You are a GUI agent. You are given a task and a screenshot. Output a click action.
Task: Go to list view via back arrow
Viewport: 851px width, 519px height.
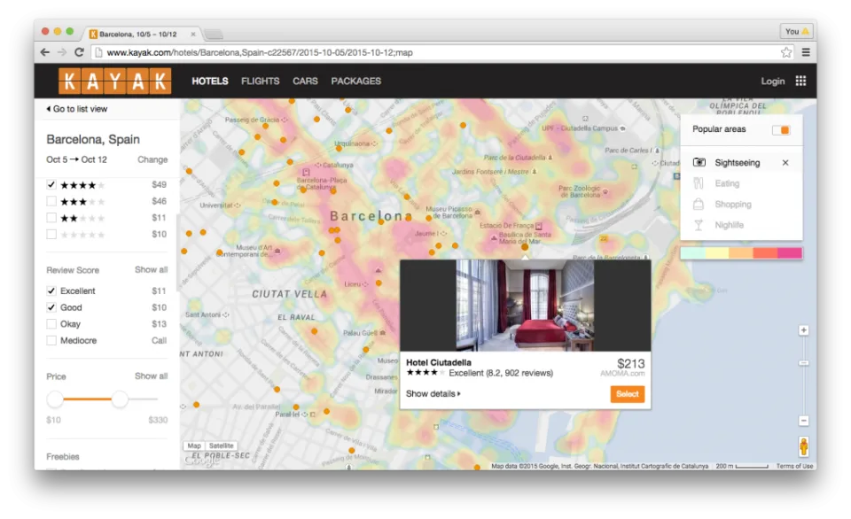pos(76,109)
